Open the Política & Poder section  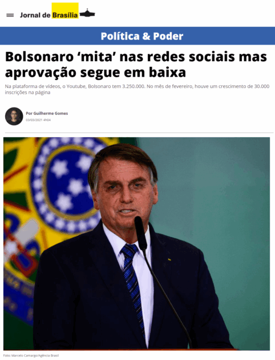click(x=142, y=36)
